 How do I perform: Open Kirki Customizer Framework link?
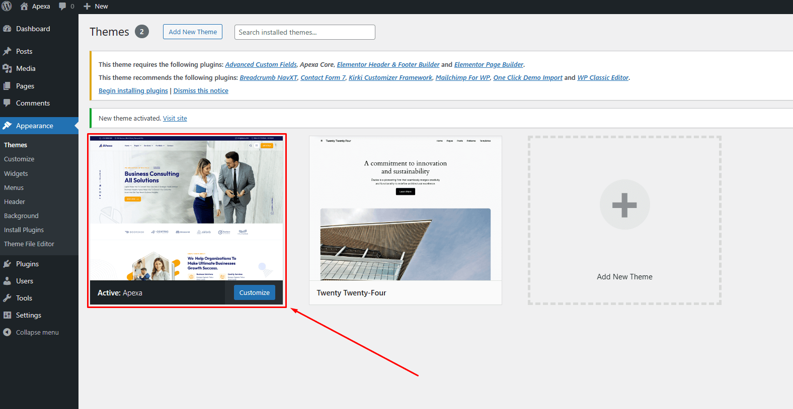(x=390, y=77)
